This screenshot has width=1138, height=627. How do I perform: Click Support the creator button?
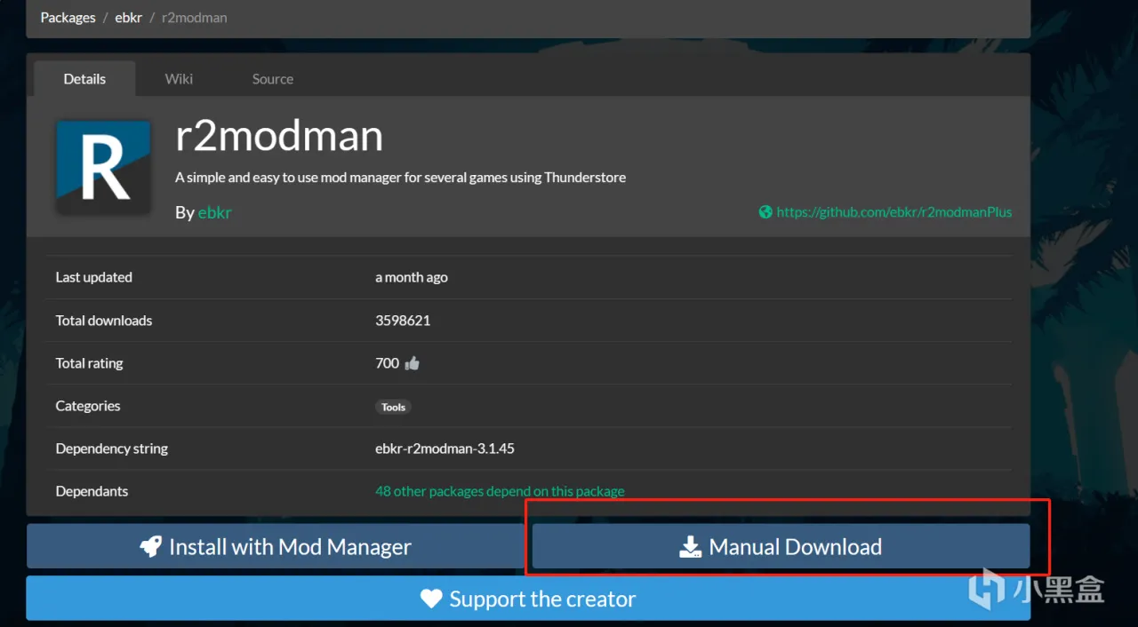[x=528, y=599]
